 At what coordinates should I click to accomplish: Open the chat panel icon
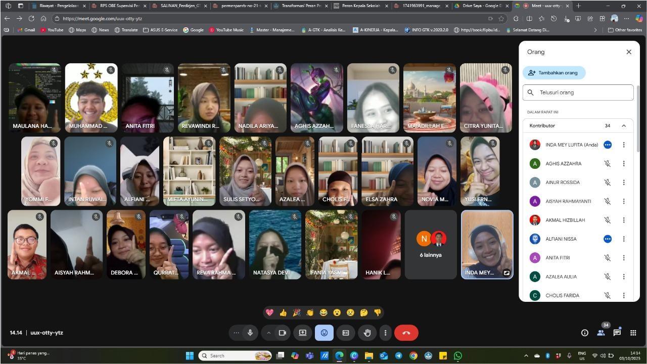(617, 333)
